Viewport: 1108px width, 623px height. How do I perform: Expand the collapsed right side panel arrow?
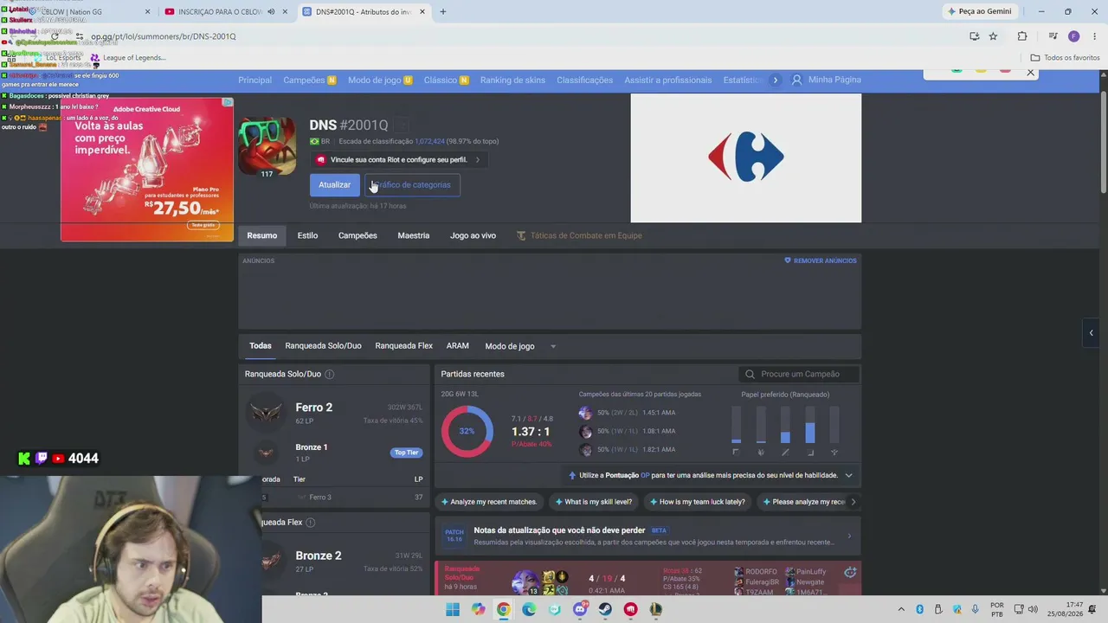click(x=1091, y=333)
